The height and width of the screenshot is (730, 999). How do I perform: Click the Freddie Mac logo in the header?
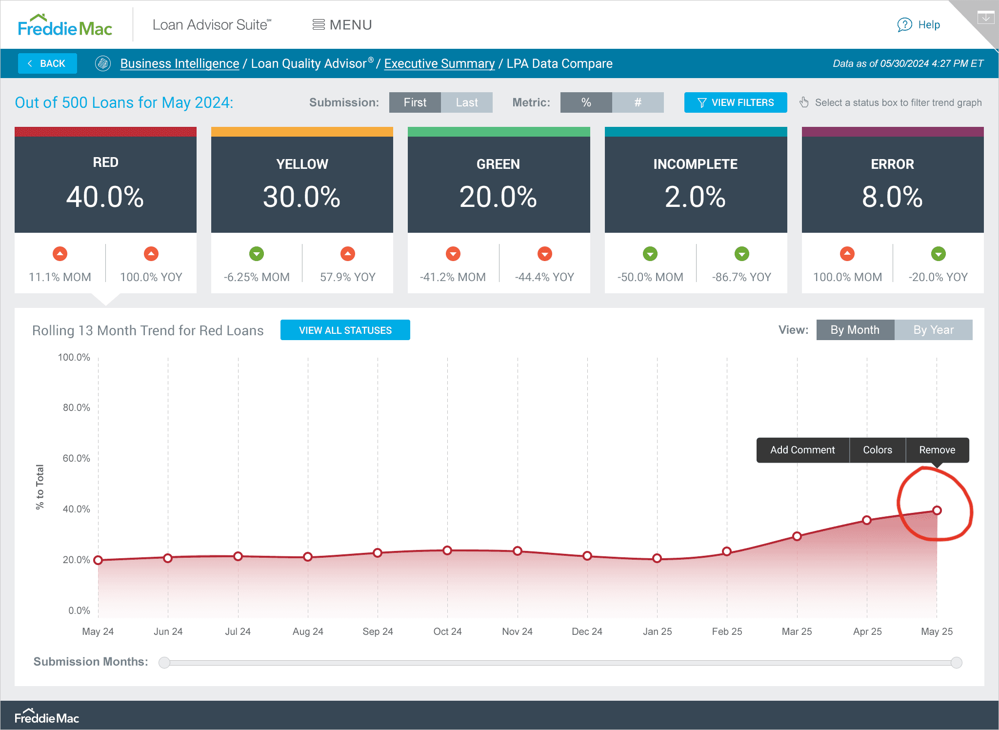point(65,25)
